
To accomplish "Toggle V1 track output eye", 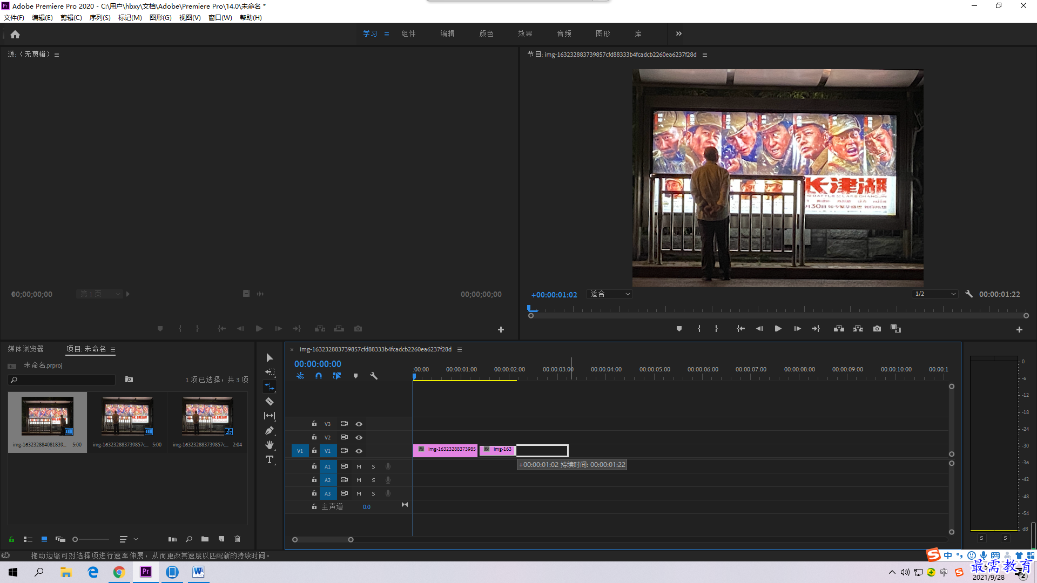I will pyautogui.click(x=359, y=451).
